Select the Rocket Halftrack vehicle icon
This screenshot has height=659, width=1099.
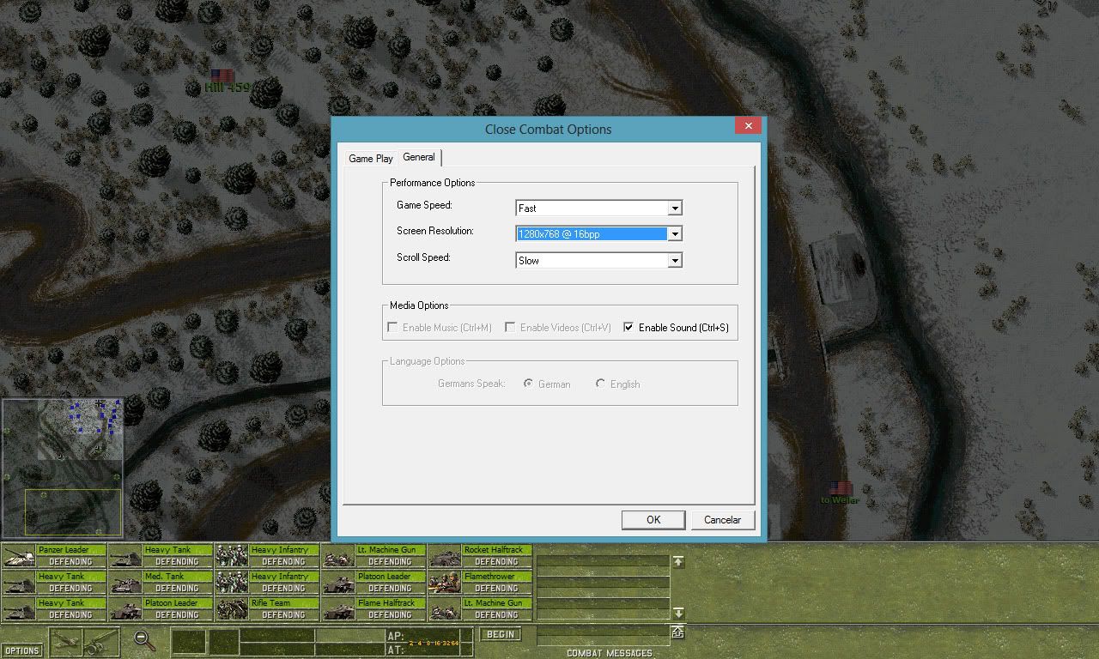(445, 556)
